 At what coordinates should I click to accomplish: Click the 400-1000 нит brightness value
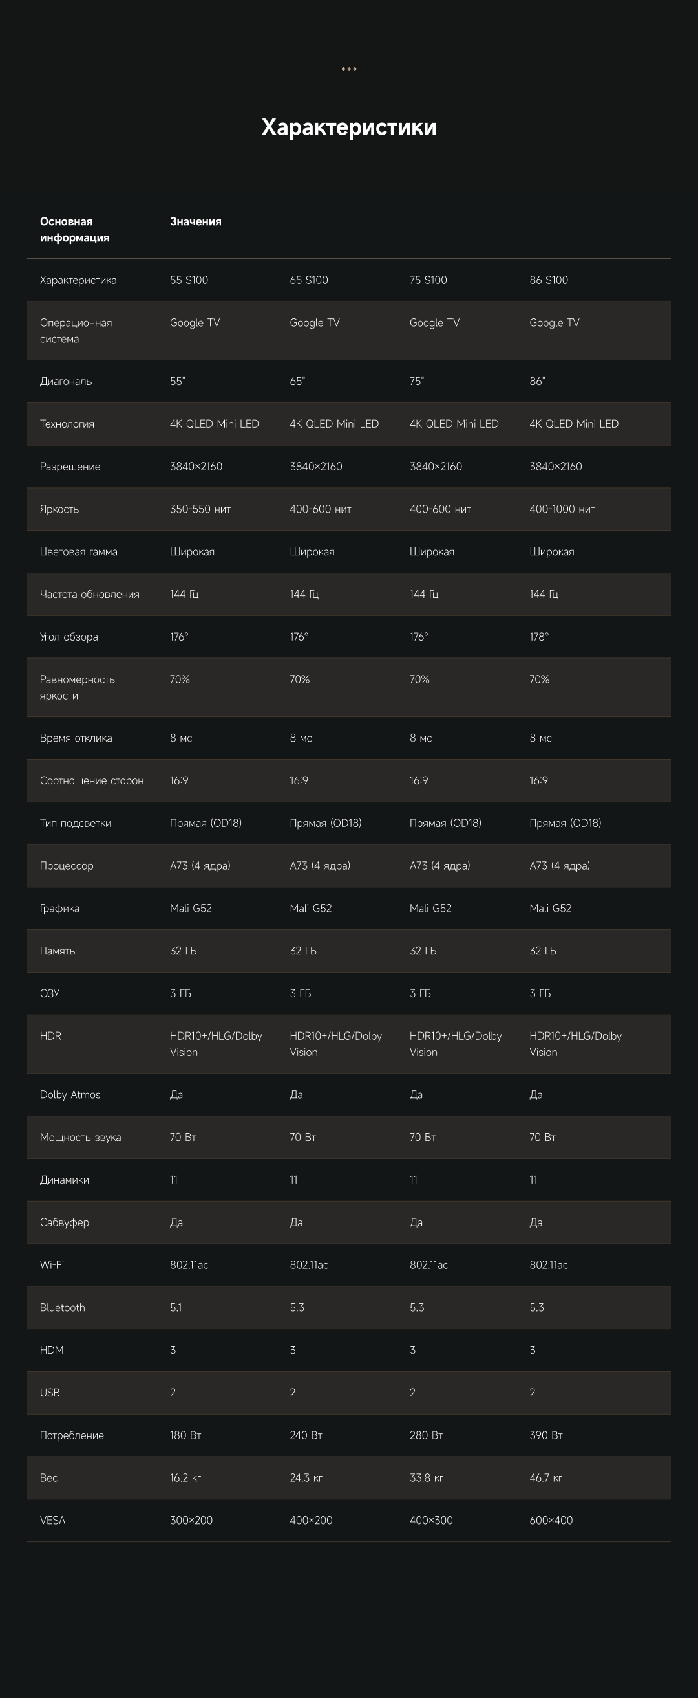(562, 509)
